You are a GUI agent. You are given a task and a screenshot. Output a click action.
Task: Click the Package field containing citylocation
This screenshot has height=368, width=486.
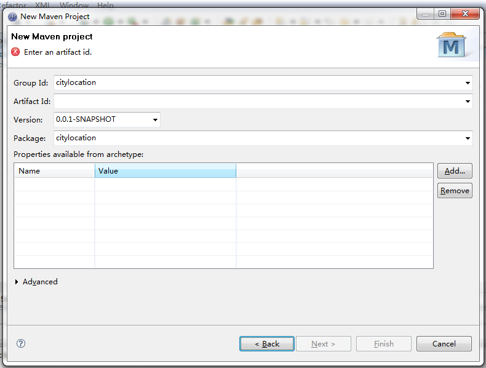click(x=263, y=138)
